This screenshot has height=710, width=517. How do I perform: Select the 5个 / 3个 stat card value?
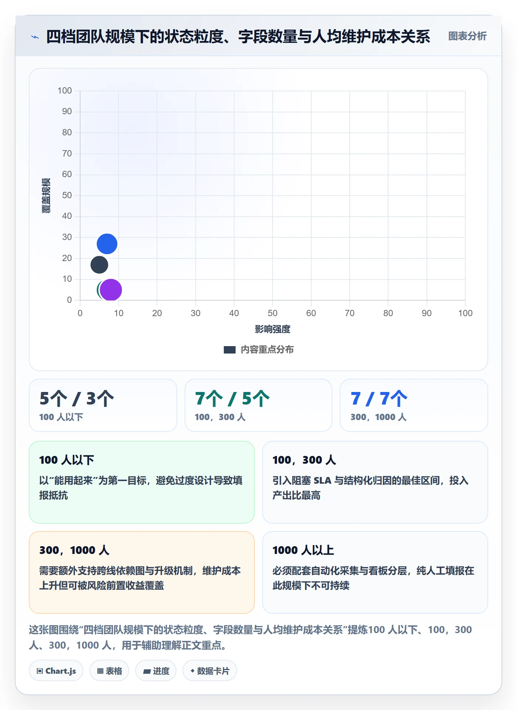(x=77, y=399)
